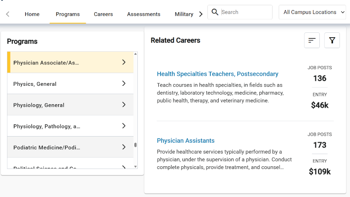Image resolution: width=350 pixels, height=197 pixels.
Task: Click the sort icon in Related Careers
Action: (x=312, y=40)
